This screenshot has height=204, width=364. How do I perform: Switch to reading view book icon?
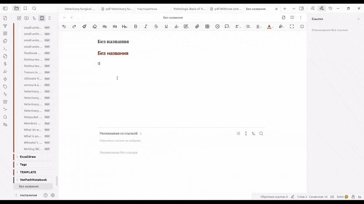[292, 18]
